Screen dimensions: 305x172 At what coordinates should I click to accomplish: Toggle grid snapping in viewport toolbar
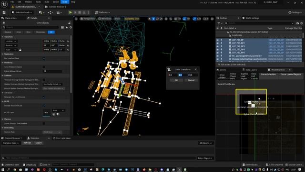175,19
